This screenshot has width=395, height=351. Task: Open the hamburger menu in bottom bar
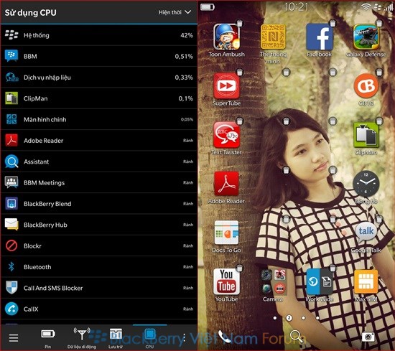coord(14,338)
